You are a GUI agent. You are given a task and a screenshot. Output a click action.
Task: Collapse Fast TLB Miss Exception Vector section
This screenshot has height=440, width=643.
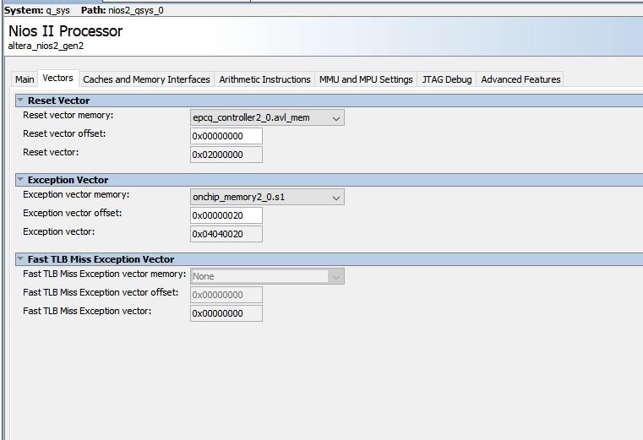point(20,258)
